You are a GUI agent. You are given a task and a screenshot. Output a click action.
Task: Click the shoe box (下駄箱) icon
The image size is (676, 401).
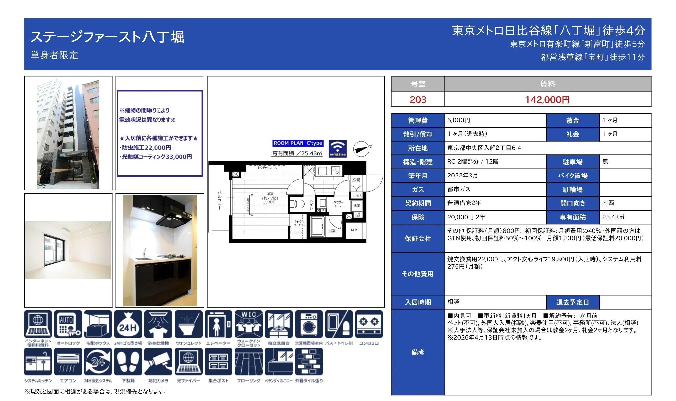tap(128, 362)
